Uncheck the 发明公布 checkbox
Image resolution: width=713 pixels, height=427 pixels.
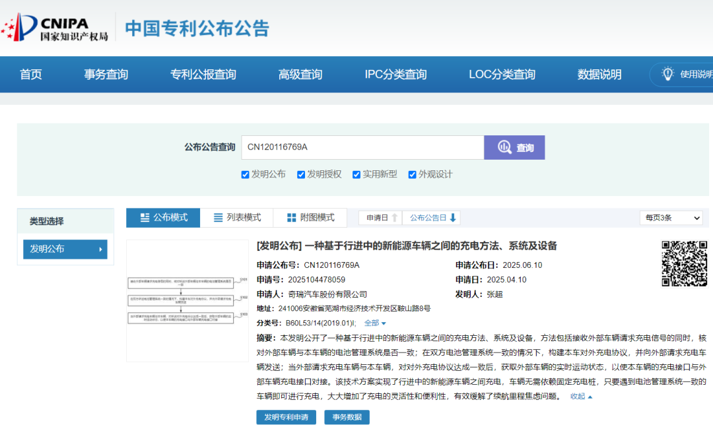coord(245,174)
